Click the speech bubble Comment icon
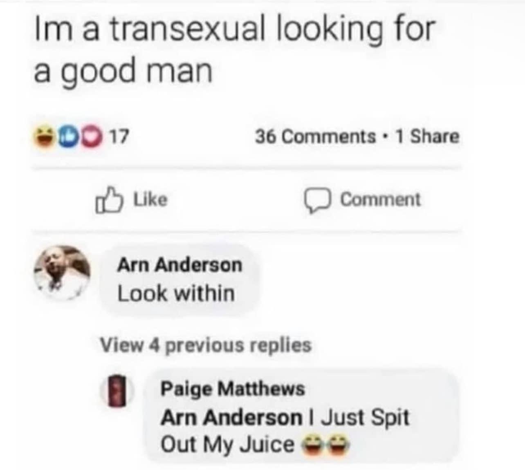This screenshot has height=470, width=525. point(318,201)
